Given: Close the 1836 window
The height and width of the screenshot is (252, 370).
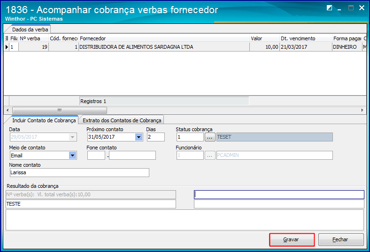Looking at the screenshot, I should tap(362, 8).
